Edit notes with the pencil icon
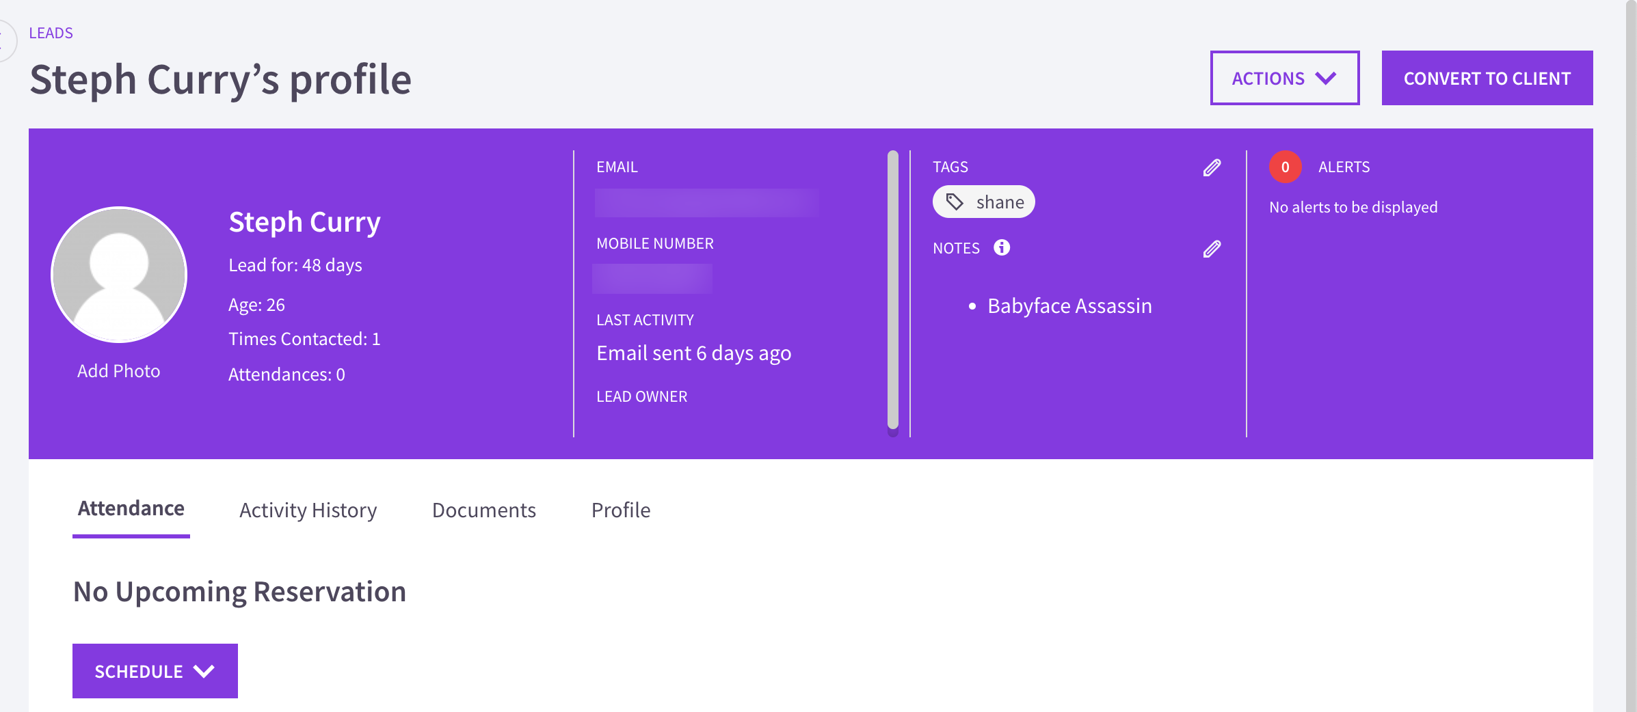Screen dimensions: 1637x712 [x=1212, y=249]
